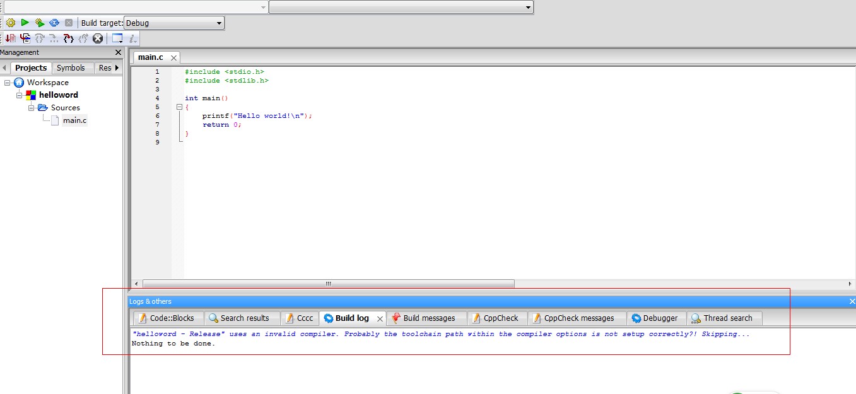Viewport: 856px width, 394px height.
Task: Show previous Management tabs with the left arrow
Action: click(x=4, y=68)
